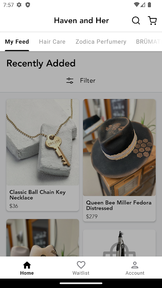
Task: Open the shopping cart icon
Action: (x=152, y=21)
